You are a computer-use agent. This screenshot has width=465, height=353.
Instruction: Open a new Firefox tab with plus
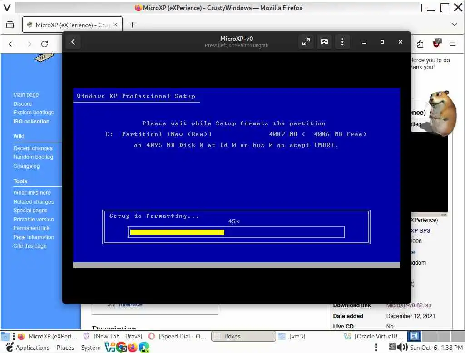pos(132,25)
